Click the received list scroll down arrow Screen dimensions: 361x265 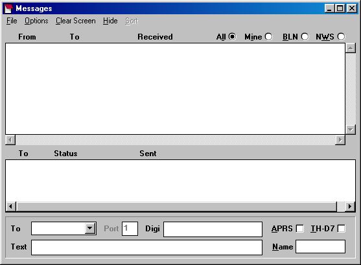click(x=351, y=130)
